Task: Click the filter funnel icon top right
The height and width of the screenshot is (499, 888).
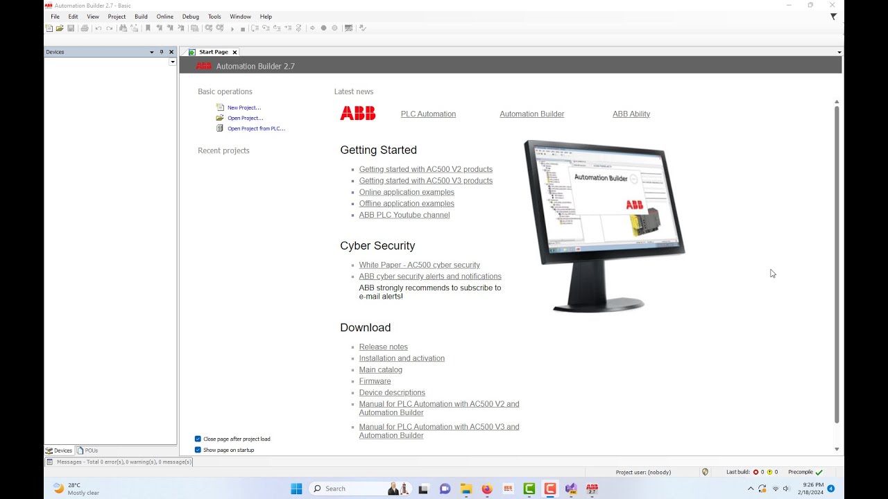Action: (834, 17)
